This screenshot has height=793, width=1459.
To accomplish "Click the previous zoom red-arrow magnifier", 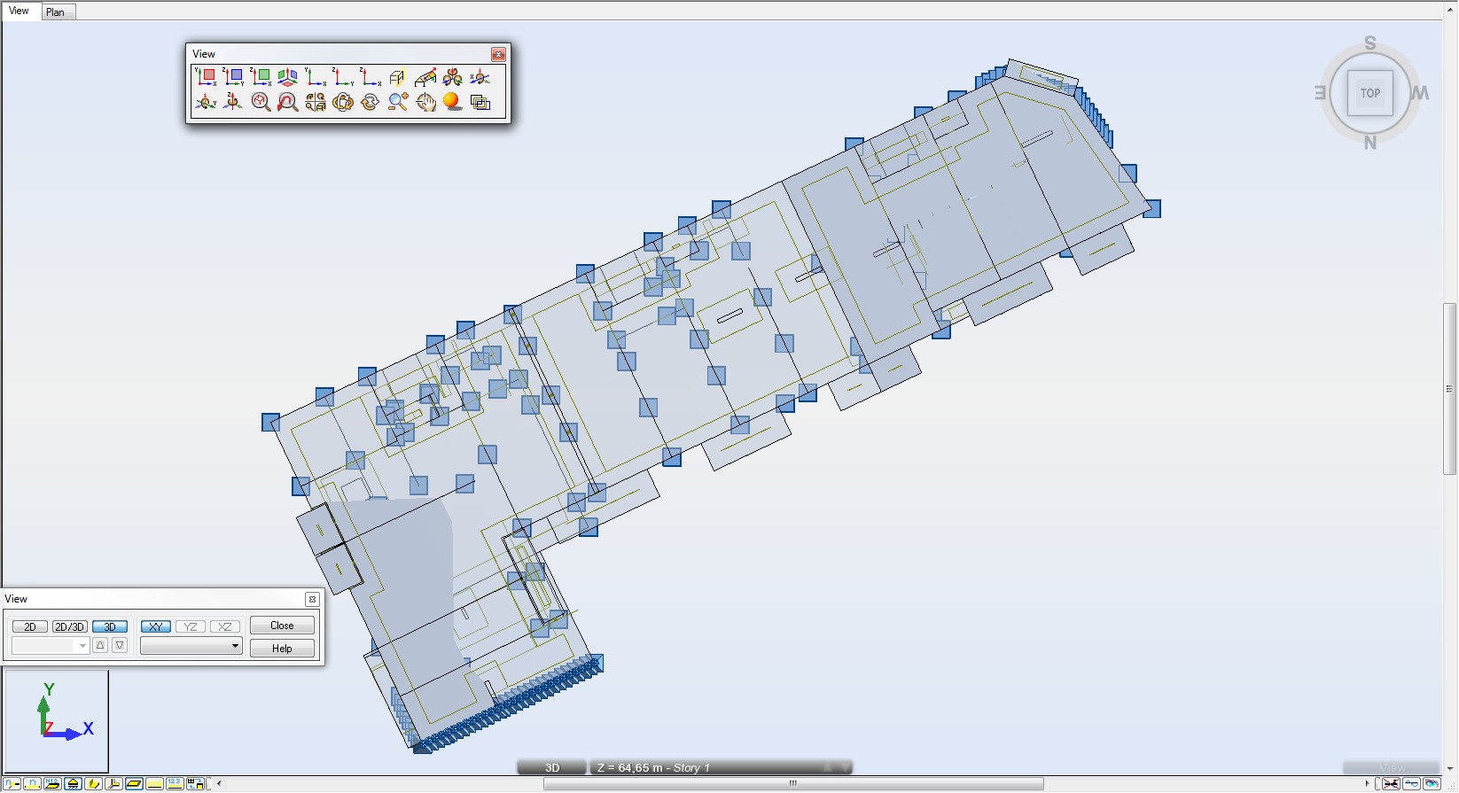I will pyautogui.click(x=288, y=102).
